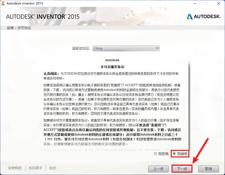Click the 认真阅读 bold text in the agreement
The height and width of the screenshot is (175, 225).
[51, 74]
